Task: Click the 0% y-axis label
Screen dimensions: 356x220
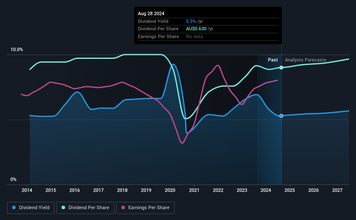Action: [x=13, y=179]
